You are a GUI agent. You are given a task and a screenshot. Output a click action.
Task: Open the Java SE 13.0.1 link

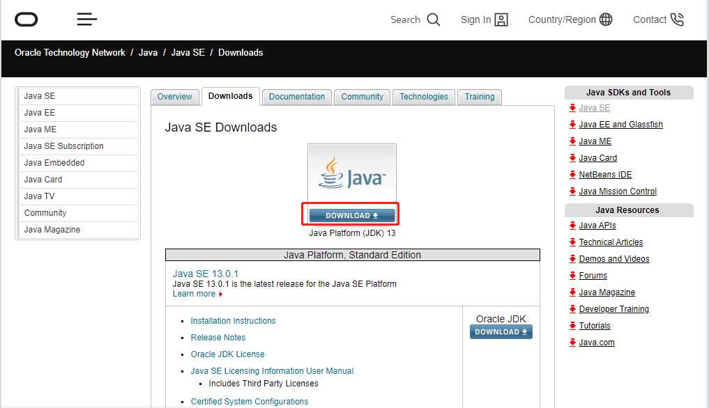pyautogui.click(x=205, y=274)
